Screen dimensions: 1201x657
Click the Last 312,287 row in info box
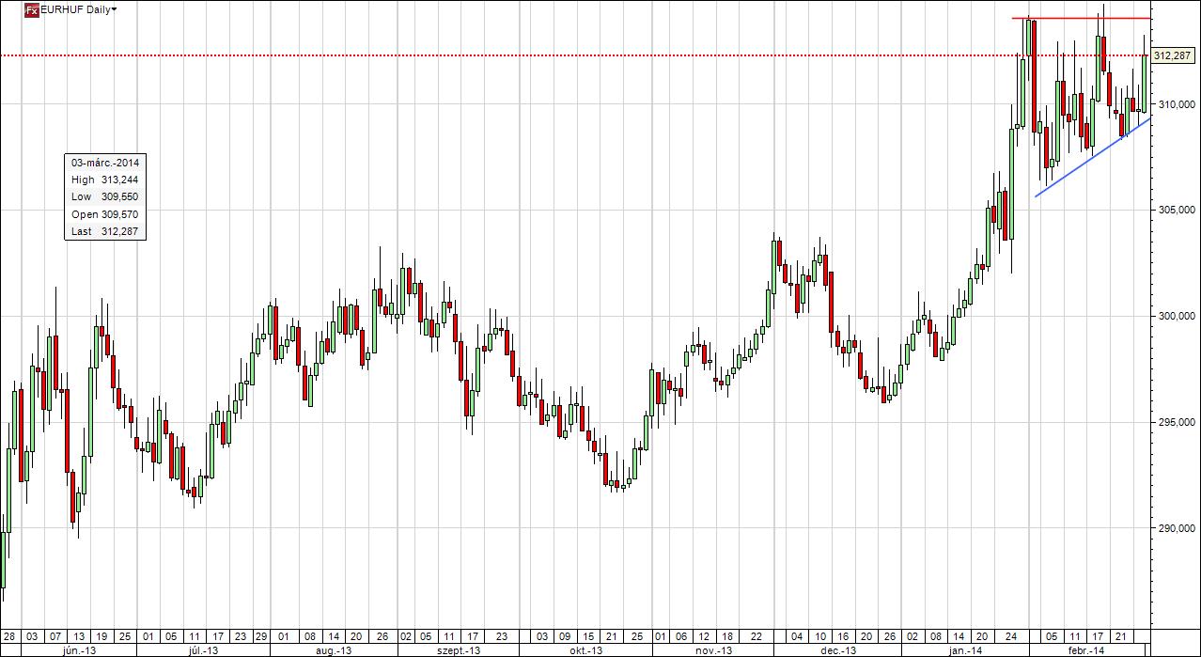point(105,231)
